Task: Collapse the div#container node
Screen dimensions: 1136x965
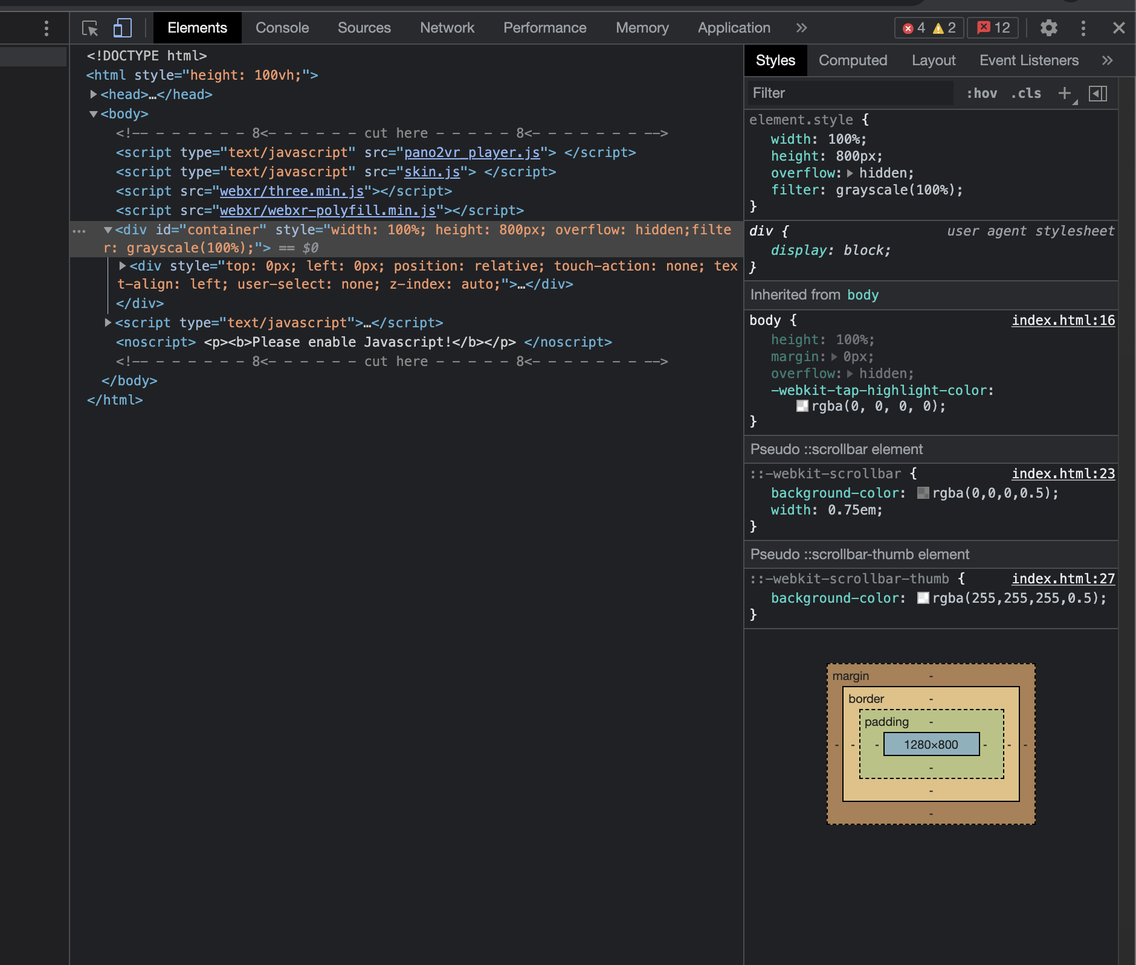Action: (x=108, y=230)
